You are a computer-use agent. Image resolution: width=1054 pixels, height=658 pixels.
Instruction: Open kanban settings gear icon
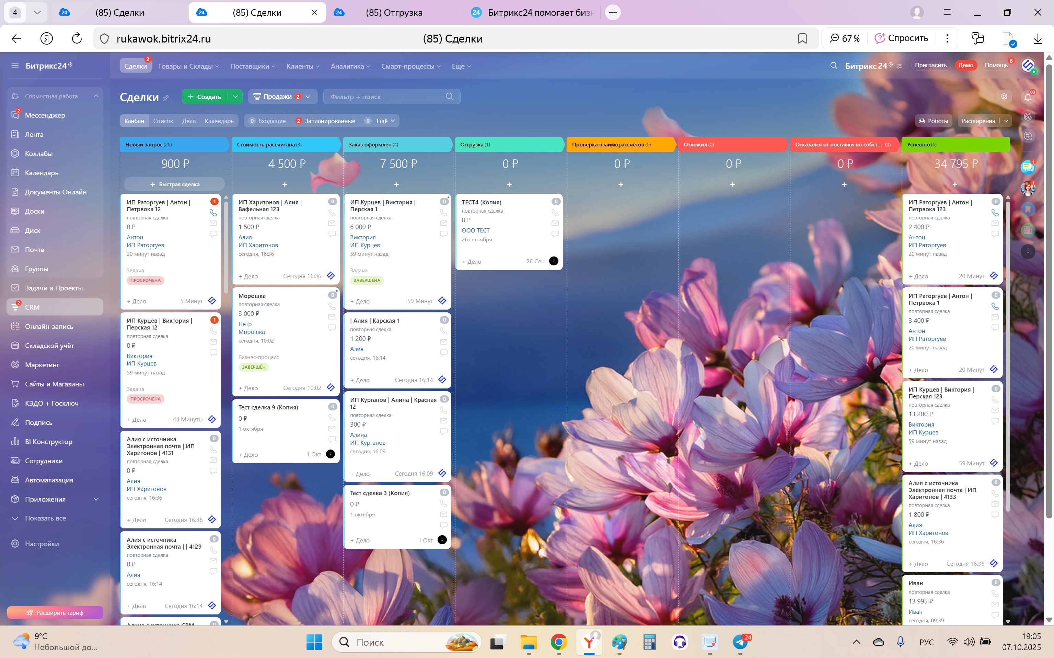[x=1004, y=97]
